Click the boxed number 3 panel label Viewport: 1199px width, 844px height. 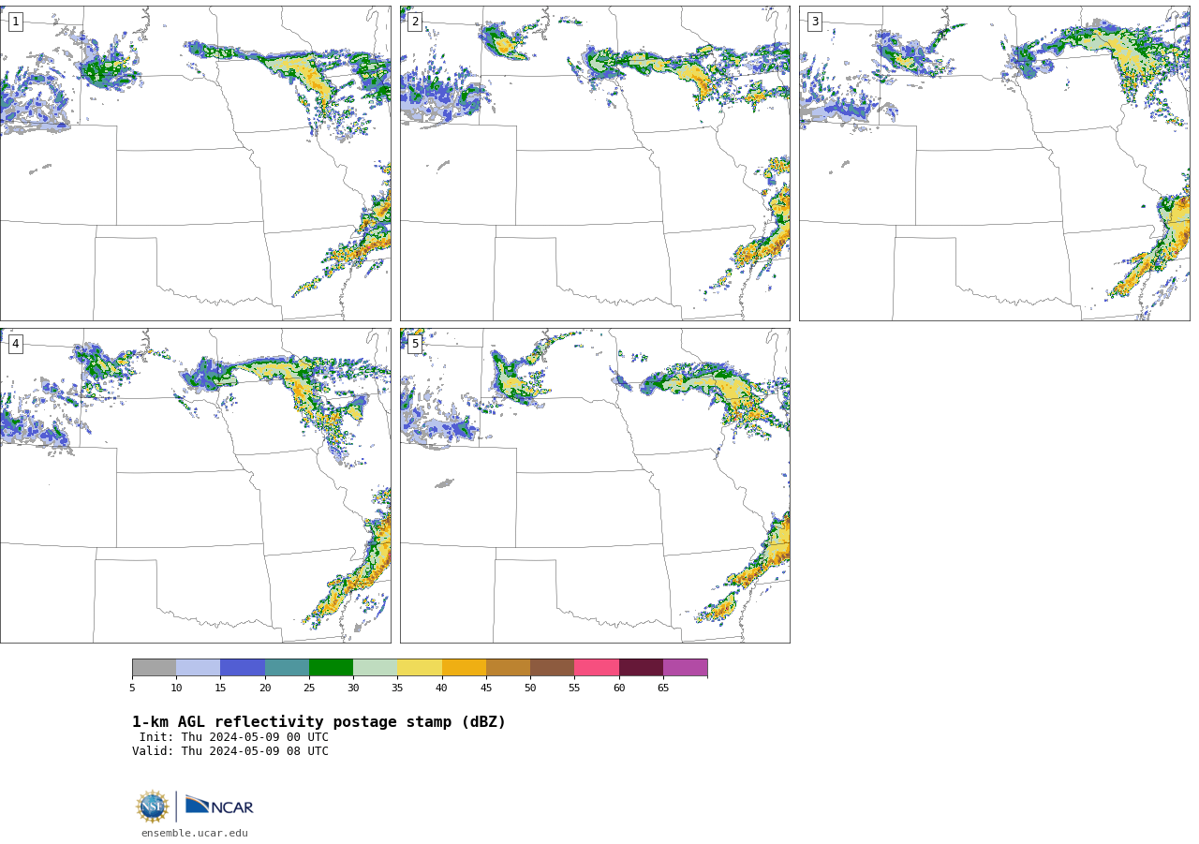(814, 22)
